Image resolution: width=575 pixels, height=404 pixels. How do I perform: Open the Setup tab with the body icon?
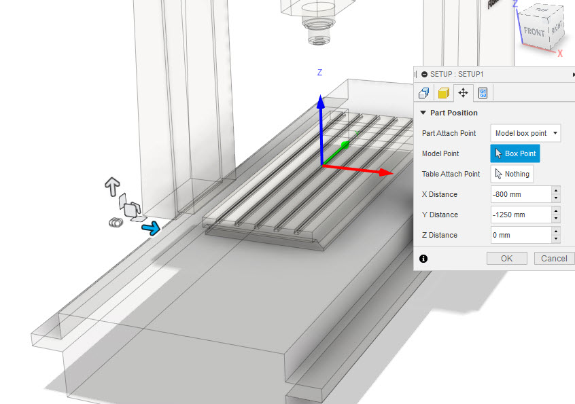(x=424, y=92)
